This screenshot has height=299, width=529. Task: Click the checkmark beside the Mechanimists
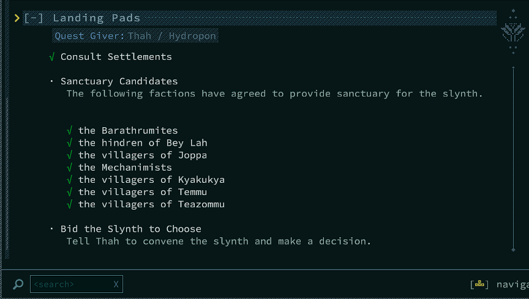click(70, 167)
